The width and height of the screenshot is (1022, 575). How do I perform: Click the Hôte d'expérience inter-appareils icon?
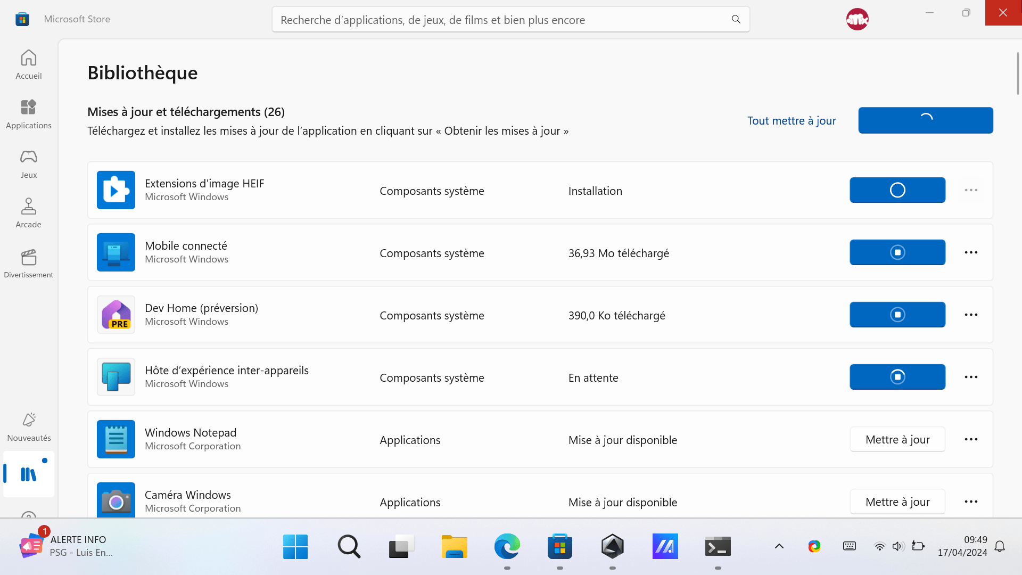coord(116,377)
